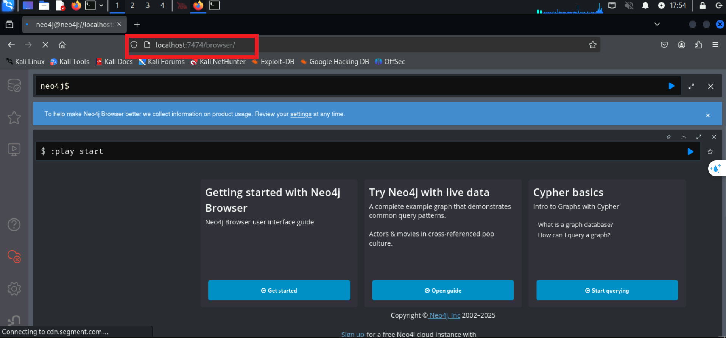This screenshot has width=726, height=338.
Task: Open the Firefox list all tabs dropdown
Action: (x=657, y=25)
